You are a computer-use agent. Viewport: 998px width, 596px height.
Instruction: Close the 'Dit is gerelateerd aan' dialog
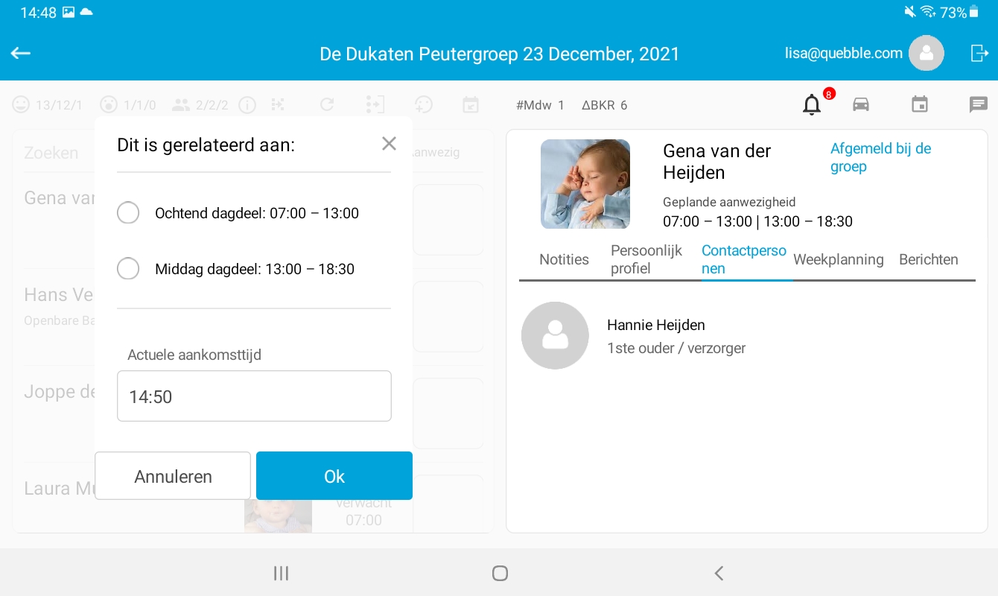389,144
